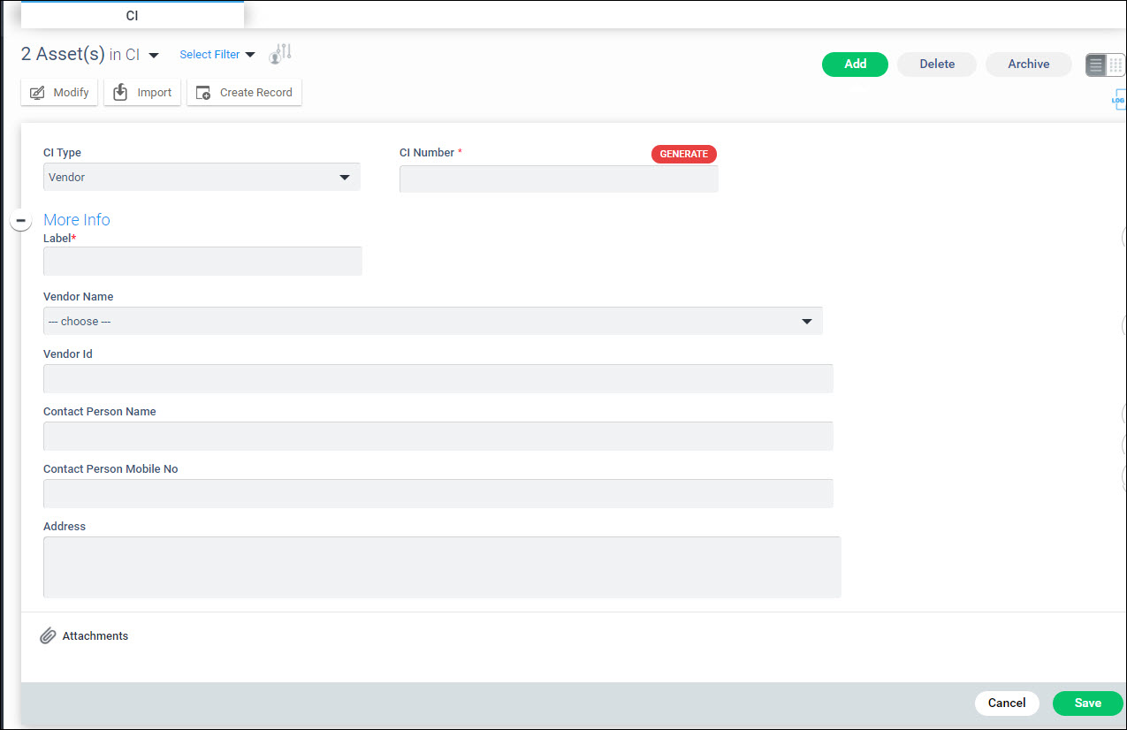
Task: Select the Modify pencil icon
Action: 38,92
